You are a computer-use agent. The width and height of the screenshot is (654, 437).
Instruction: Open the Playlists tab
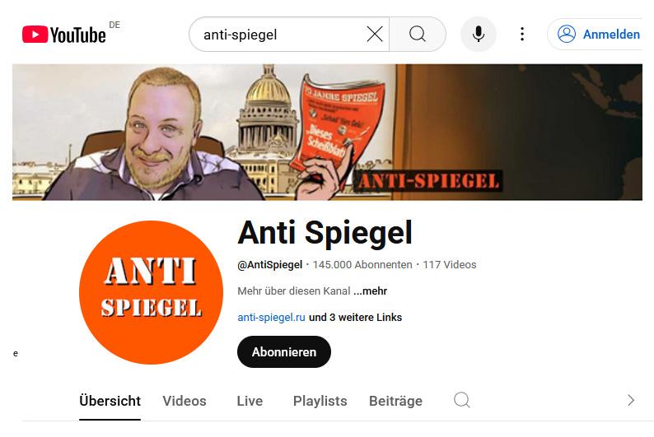click(320, 401)
